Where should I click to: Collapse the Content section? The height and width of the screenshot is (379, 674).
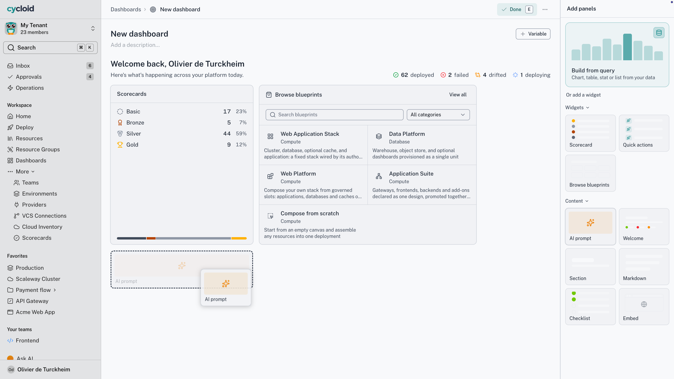pos(577,201)
